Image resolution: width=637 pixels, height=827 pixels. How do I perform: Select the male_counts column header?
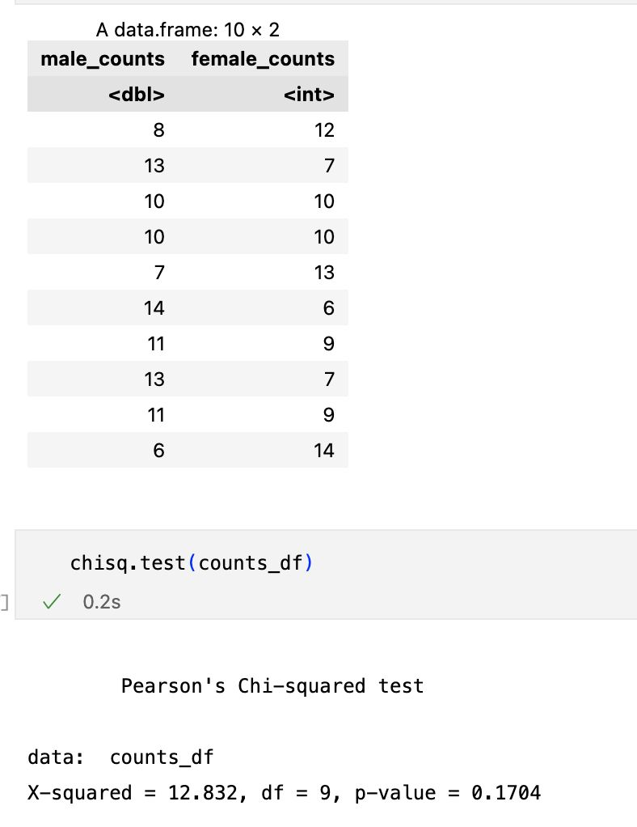(x=103, y=58)
